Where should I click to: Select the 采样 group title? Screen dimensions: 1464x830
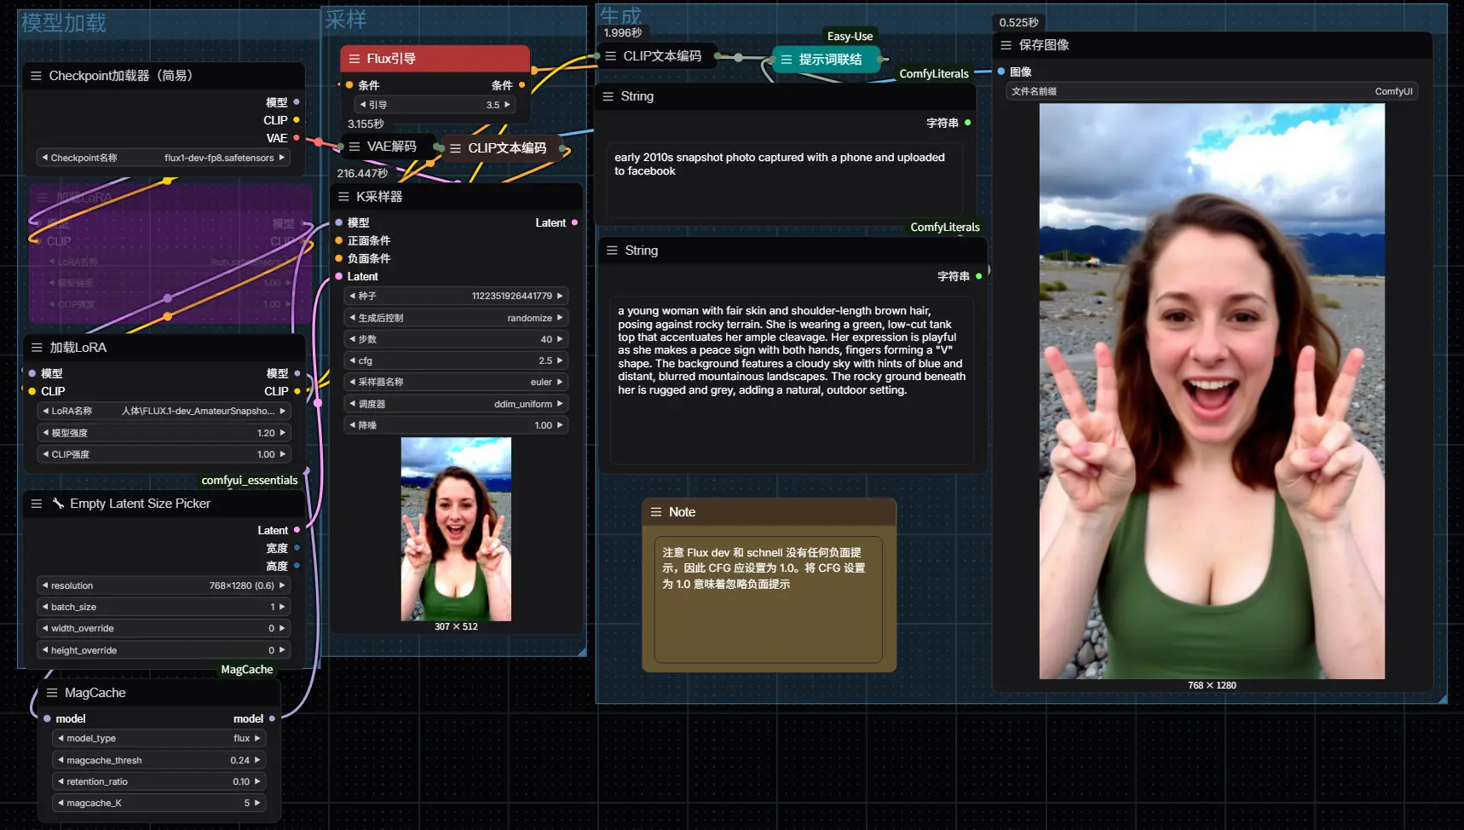pyautogui.click(x=346, y=20)
